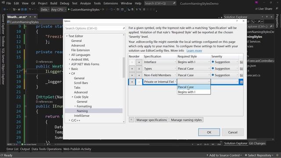Collapse the Text Editor tree node

(x=67, y=36)
